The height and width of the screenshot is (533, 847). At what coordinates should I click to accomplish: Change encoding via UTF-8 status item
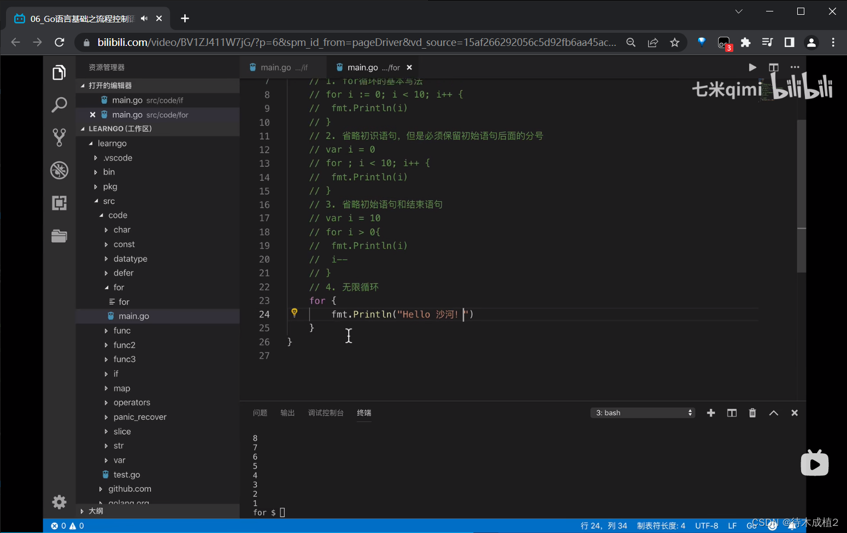pyautogui.click(x=707, y=525)
